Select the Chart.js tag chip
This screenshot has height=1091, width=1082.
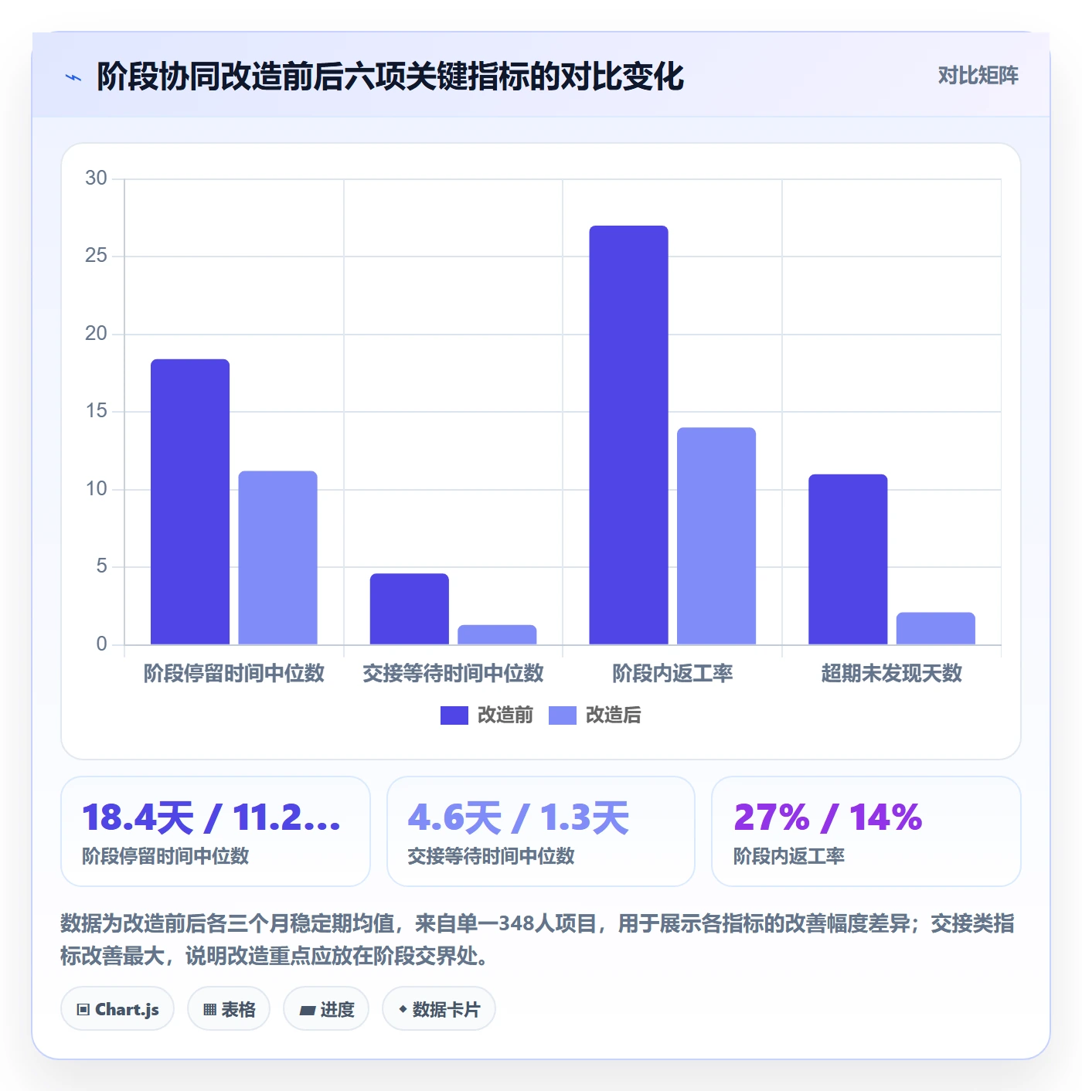click(117, 1009)
